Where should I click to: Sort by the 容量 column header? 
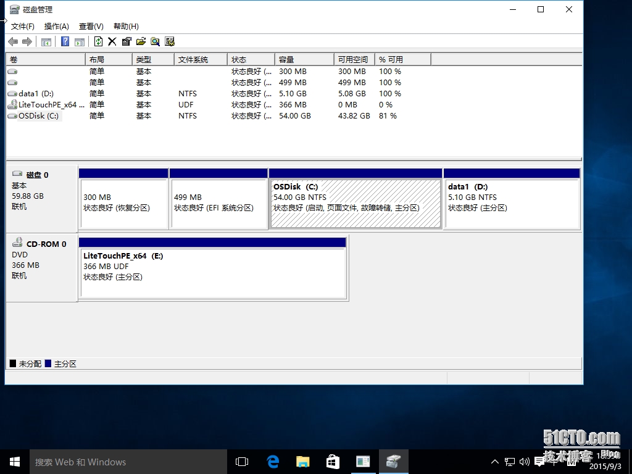click(304, 60)
